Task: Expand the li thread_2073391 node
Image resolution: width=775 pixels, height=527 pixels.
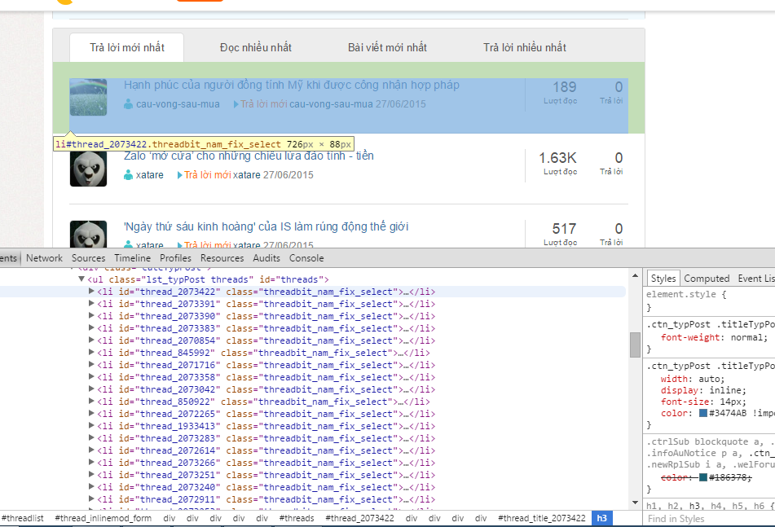Action: [x=91, y=304]
